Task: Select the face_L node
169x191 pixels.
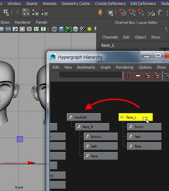Action: pyautogui.click(x=136, y=117)
